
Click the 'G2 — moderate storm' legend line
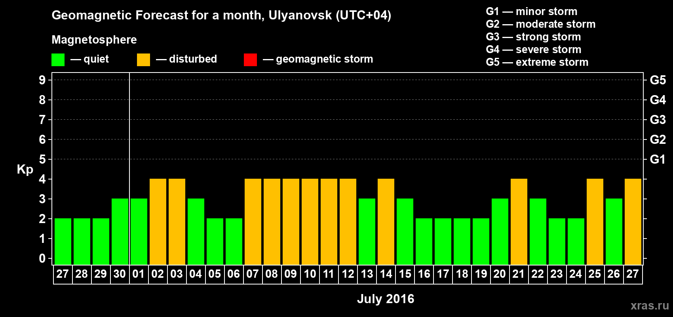tap(541, 24)
